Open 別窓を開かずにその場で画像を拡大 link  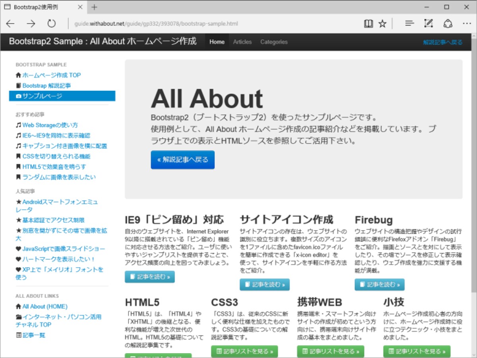(61, 234)
